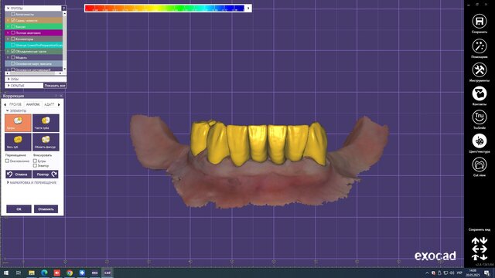Click the groups list vertical scrollbar down arrow

[64, 69]
